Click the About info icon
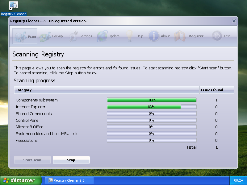The width and height of the screenshot is (247, 185). [153, 36]
